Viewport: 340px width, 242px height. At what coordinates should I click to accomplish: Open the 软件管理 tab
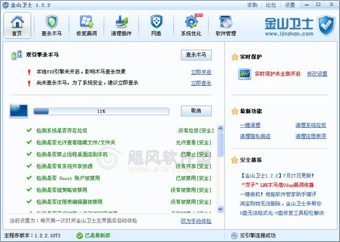click(226, 25)
